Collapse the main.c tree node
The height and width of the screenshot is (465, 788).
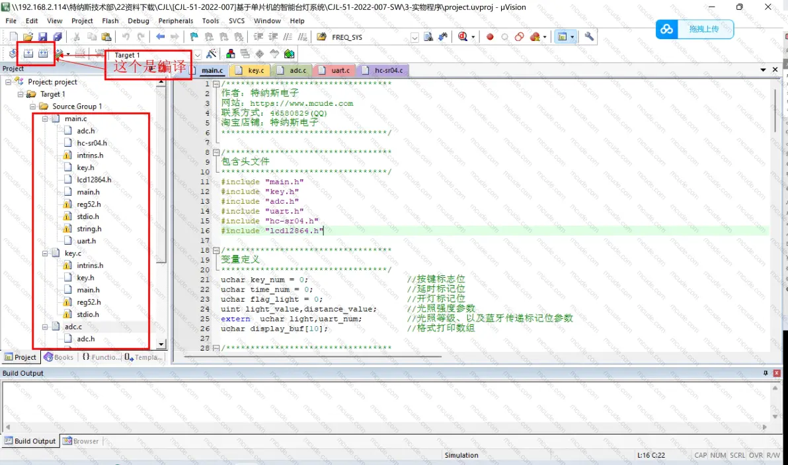click(45, 118)
